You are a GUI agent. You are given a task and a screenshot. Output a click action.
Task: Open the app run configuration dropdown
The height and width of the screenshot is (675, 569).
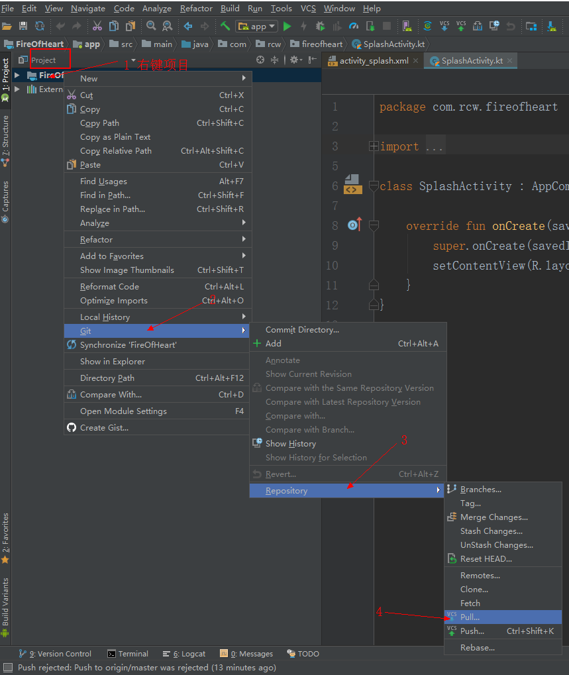pos(256,26)
